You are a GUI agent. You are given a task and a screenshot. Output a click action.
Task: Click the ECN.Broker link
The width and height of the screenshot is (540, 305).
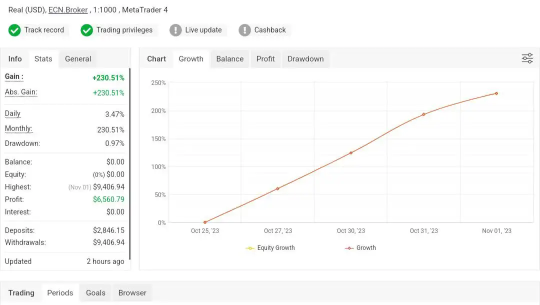pos(68,10)
